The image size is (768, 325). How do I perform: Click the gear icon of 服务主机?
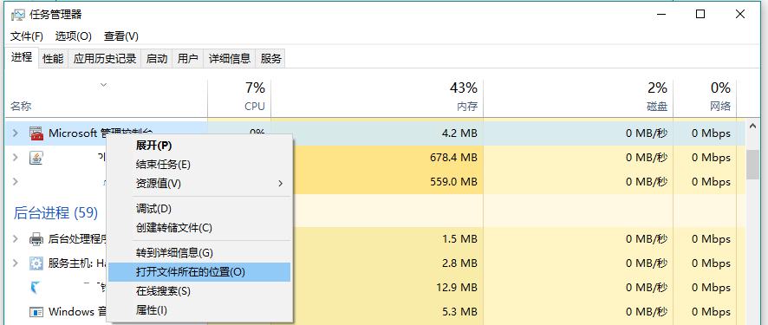tap(36, 263)
